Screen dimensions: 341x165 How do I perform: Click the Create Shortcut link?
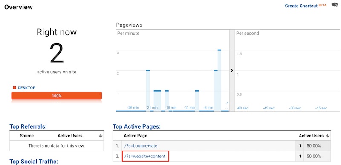point(301,6)
